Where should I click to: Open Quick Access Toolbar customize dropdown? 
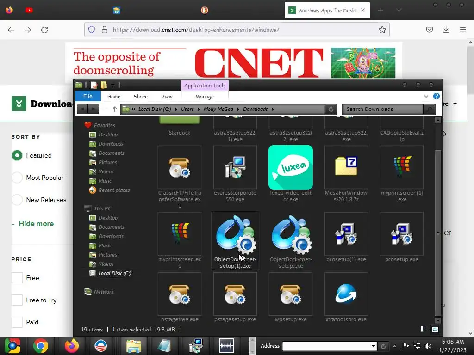tap(112, 86)
